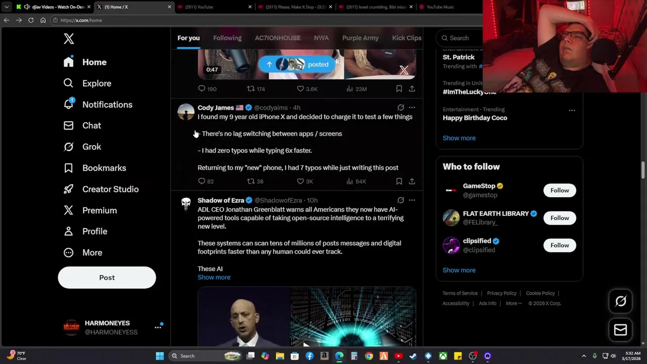The image size is (647, 364).
Task: Open the NWA timeline tab
Action: tap(321, 38)
